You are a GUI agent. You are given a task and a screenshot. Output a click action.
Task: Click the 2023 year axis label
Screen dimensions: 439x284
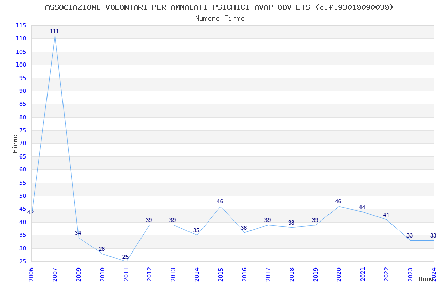pos(410,274)
